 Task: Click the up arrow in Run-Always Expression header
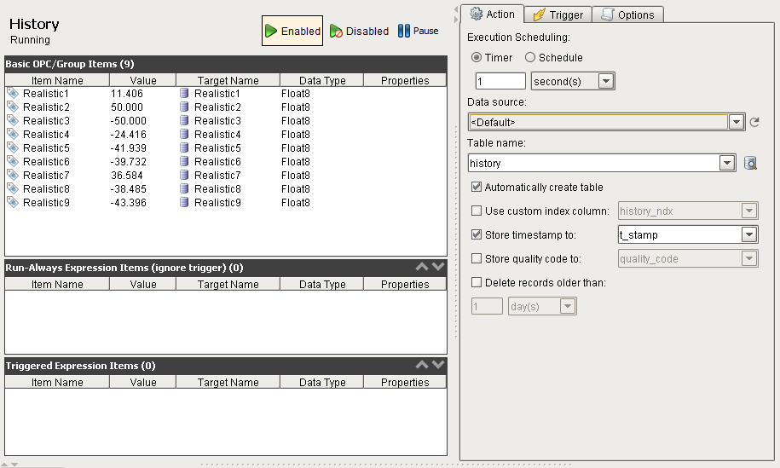[421, 267]
